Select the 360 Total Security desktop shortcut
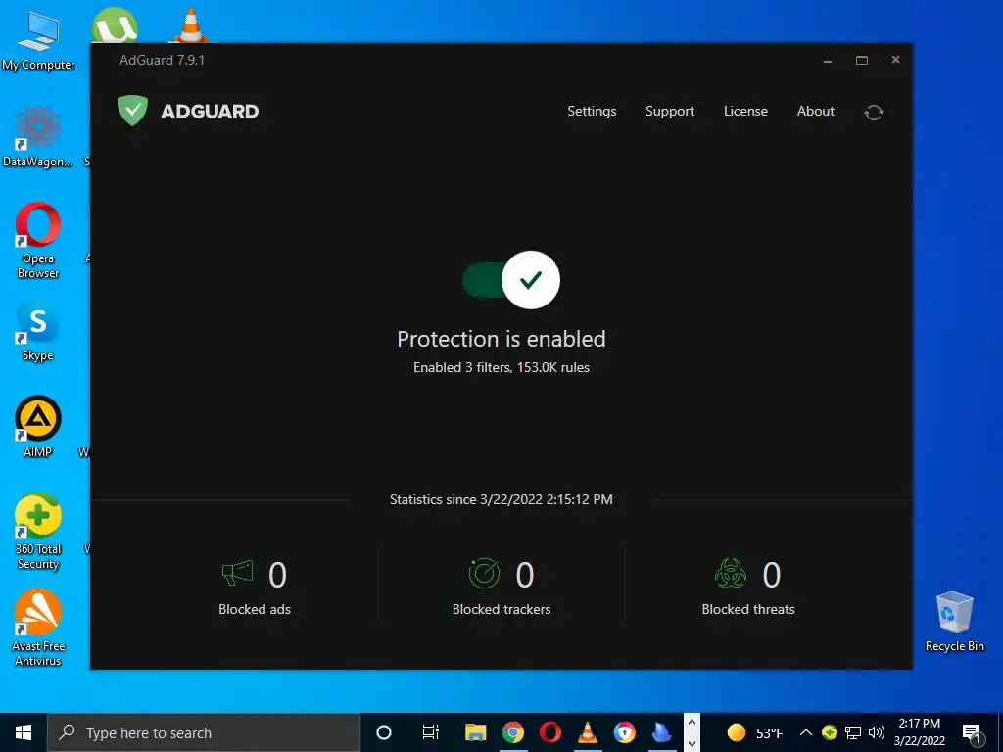 [x=38, y=531]
